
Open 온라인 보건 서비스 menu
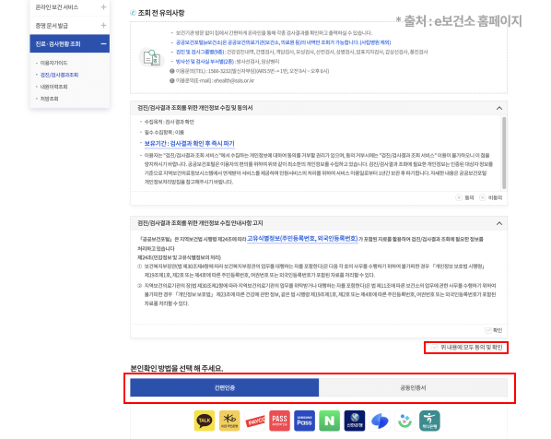click(70, 7)
